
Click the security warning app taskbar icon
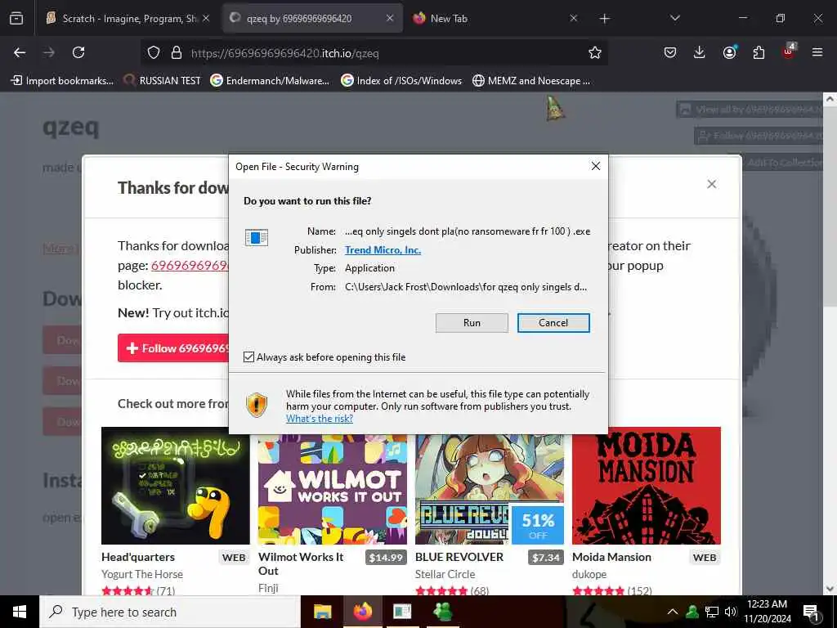[402, 612]
